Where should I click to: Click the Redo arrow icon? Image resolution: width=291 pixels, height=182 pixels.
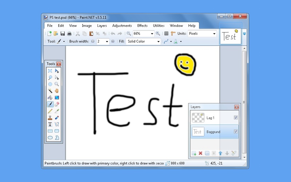pyautogui.click(x=120, y=33)
